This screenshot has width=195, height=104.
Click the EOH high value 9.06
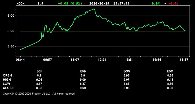(x=39, y=80)
